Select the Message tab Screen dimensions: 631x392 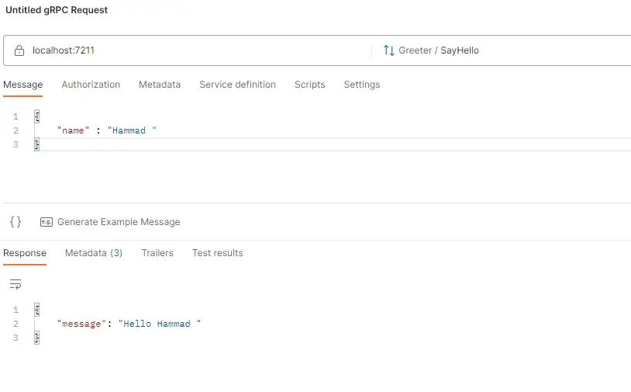tap(22, 85)
